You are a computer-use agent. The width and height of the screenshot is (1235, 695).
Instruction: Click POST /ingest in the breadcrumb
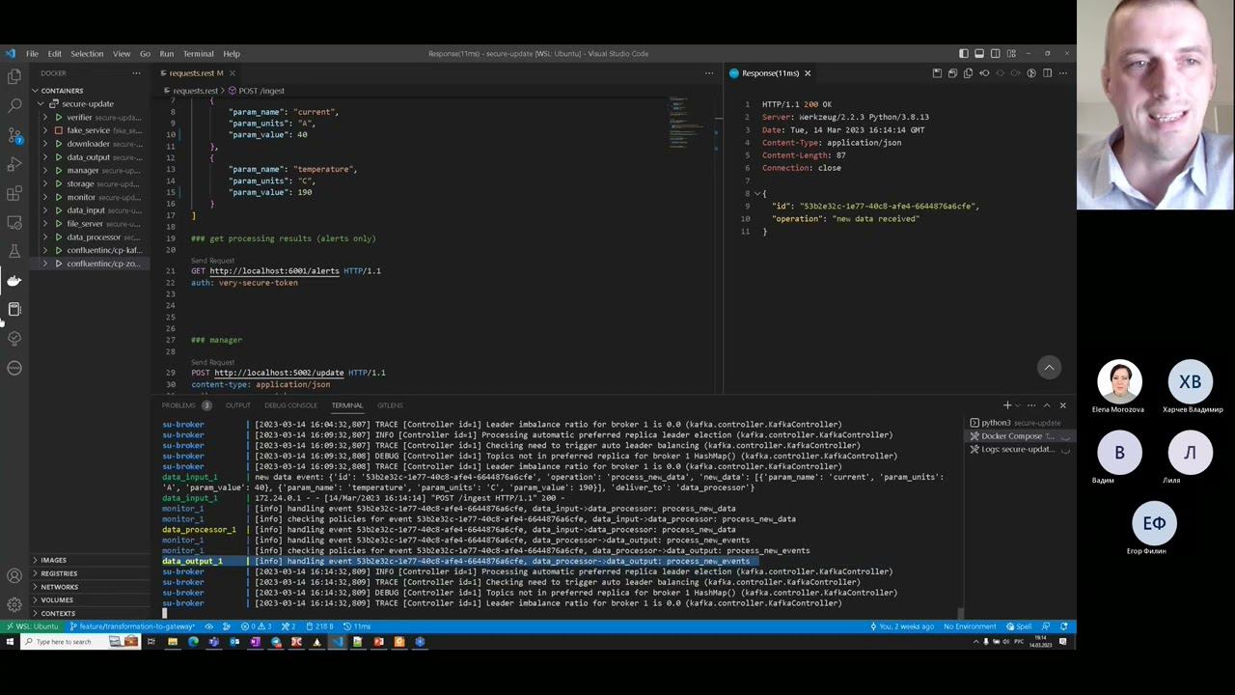[x=255, y=91]
